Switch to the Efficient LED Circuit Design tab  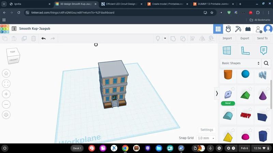click(x=122, y=4)
